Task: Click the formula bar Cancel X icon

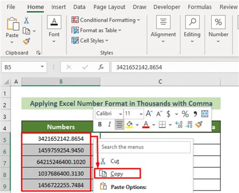Action: coord(69,67)
